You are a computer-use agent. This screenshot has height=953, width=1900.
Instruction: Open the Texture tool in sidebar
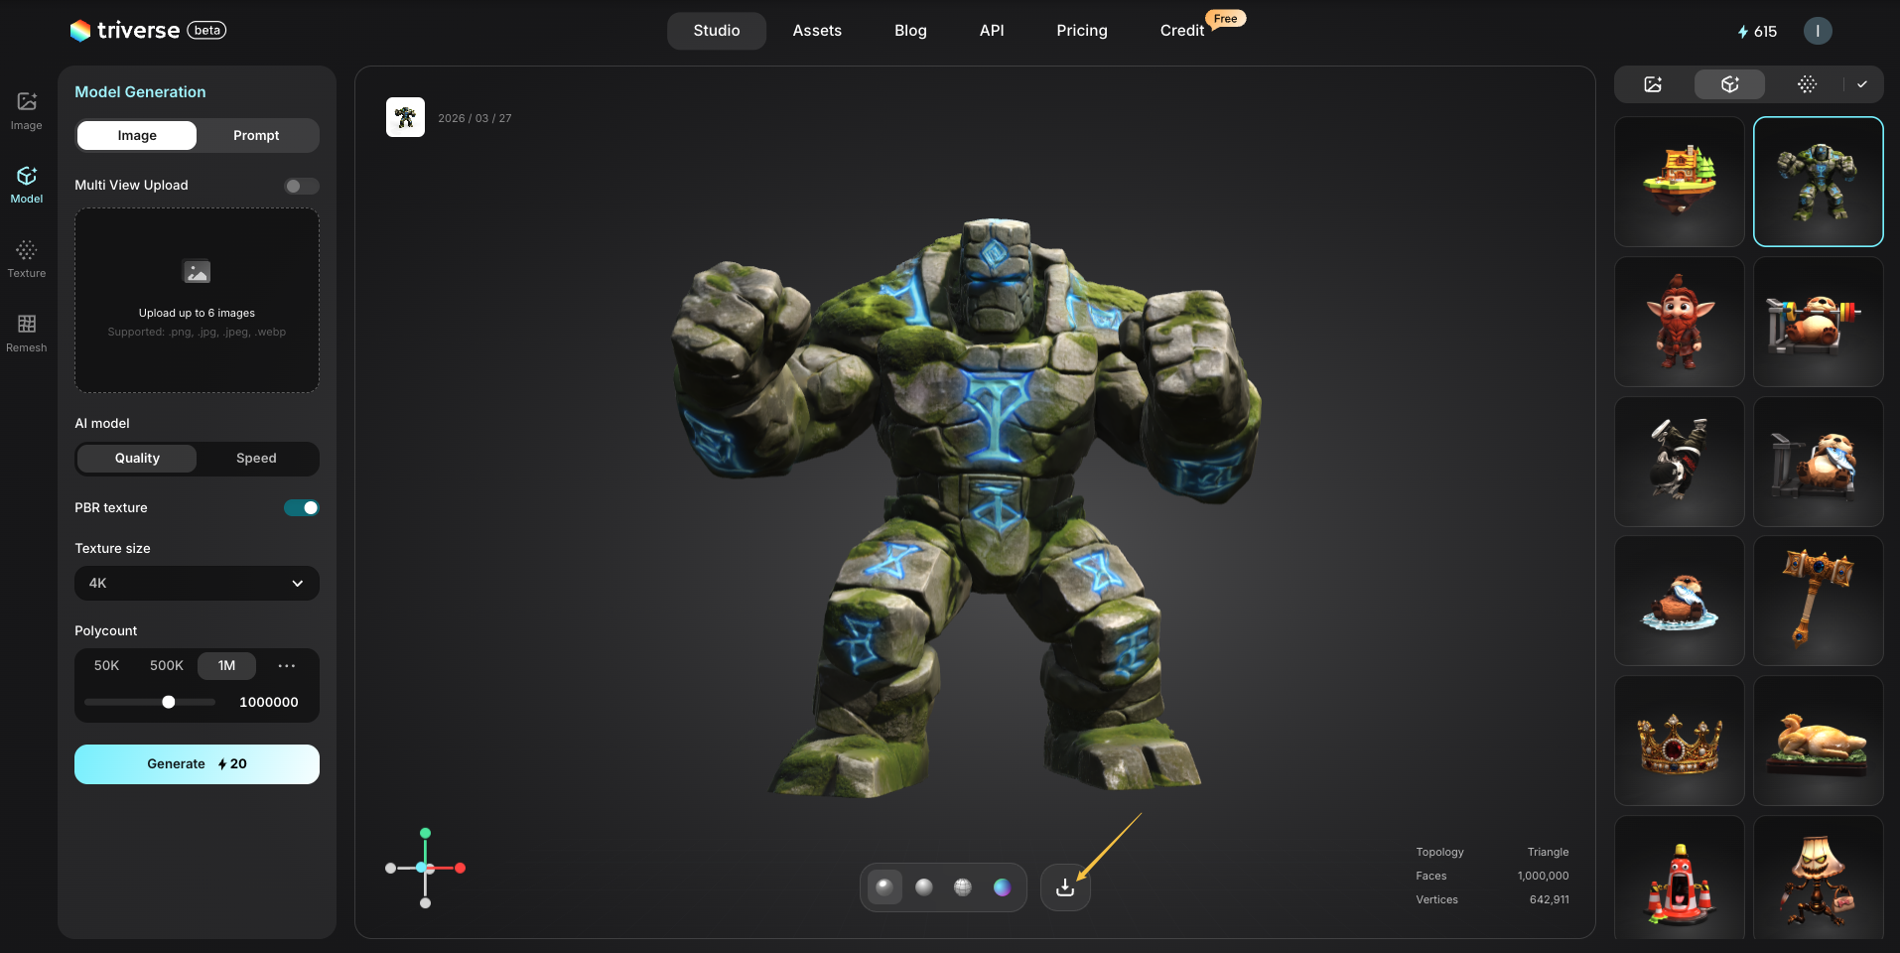(x=27, y=258)
